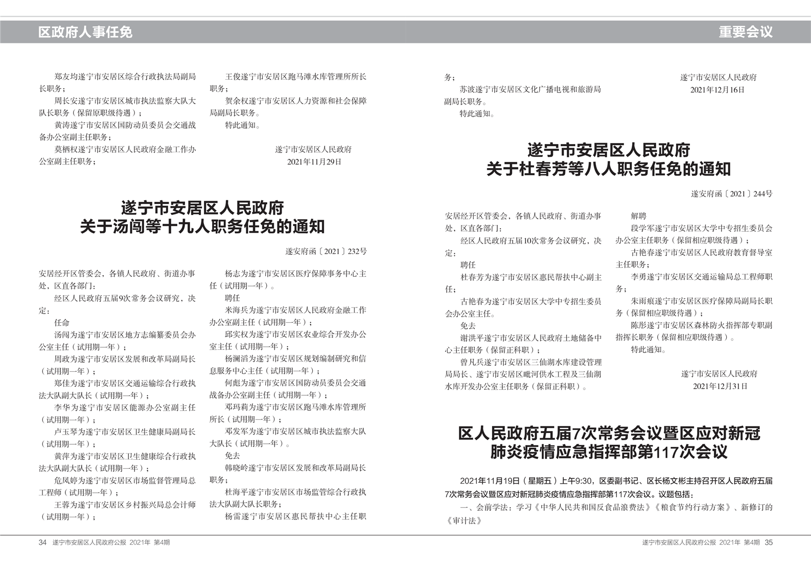Select the heading 关于汤闯等十九人职务任免的通知
Image resolution: width=811 pixels, height=573 pixels.
[x=202, y=226]
